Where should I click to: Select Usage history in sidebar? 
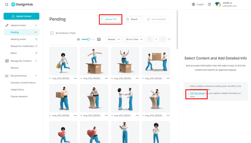(18, 90)
